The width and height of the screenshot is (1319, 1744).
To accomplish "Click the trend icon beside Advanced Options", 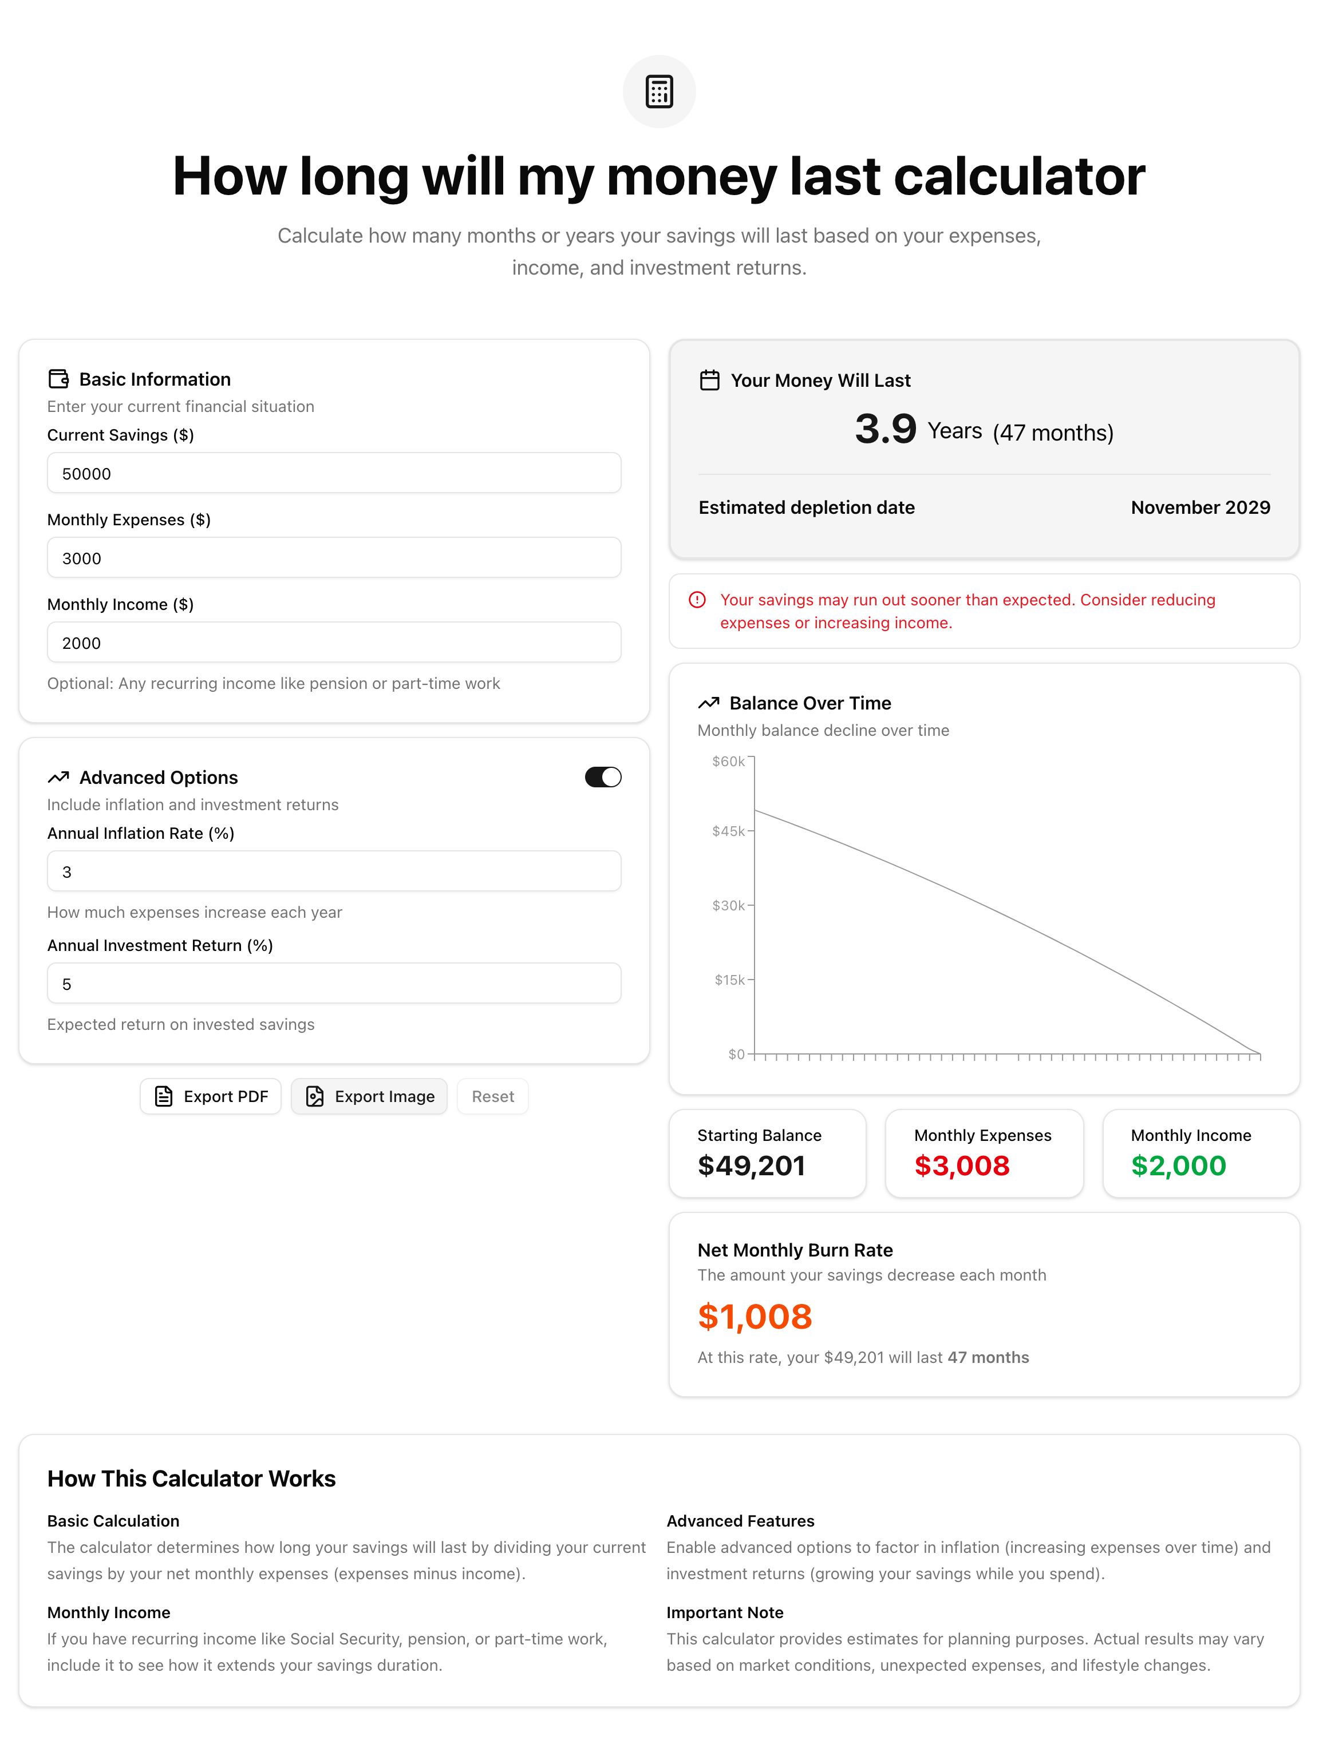I will pos(58,776).
